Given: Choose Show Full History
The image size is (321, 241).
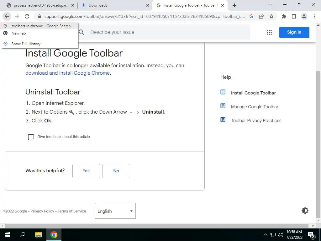Looking at the screenshot, I should [39, 44].
